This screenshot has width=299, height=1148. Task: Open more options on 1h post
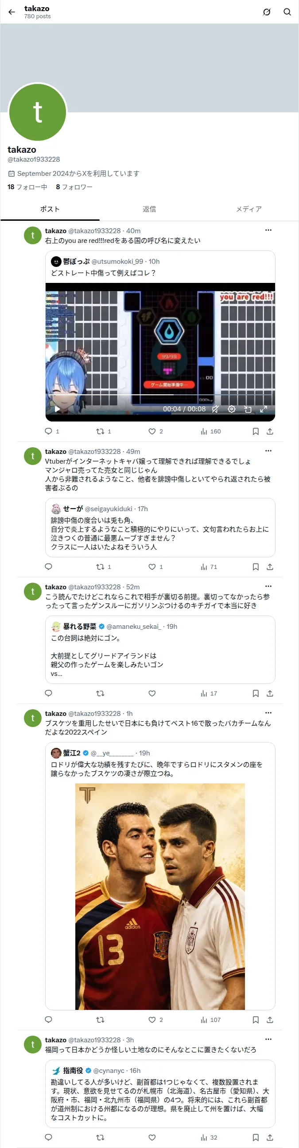coord(268,713)
